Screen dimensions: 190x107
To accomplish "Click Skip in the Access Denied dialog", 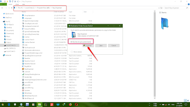I will (x=101, y=45).
